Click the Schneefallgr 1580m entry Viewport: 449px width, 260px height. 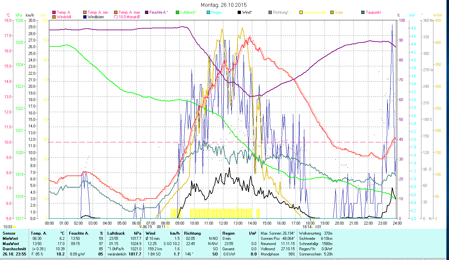coord(315,243)
